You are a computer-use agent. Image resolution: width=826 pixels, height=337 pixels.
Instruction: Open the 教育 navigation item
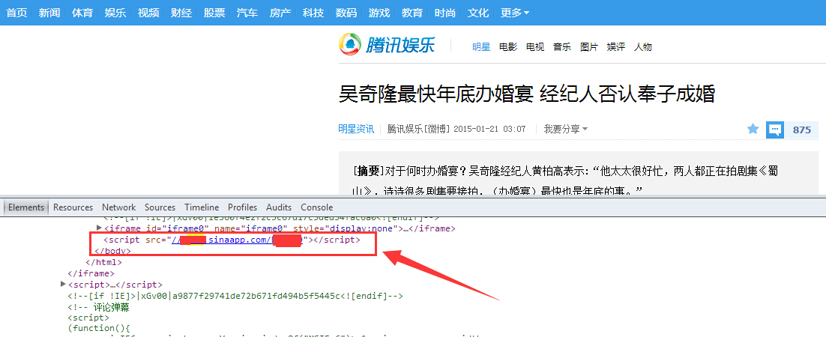pos(412,13)
